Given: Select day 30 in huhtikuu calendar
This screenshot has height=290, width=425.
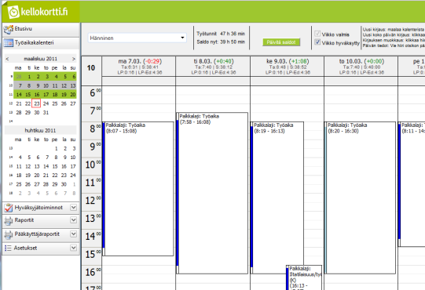Looking at the screenshot, I should coord(64,184).
